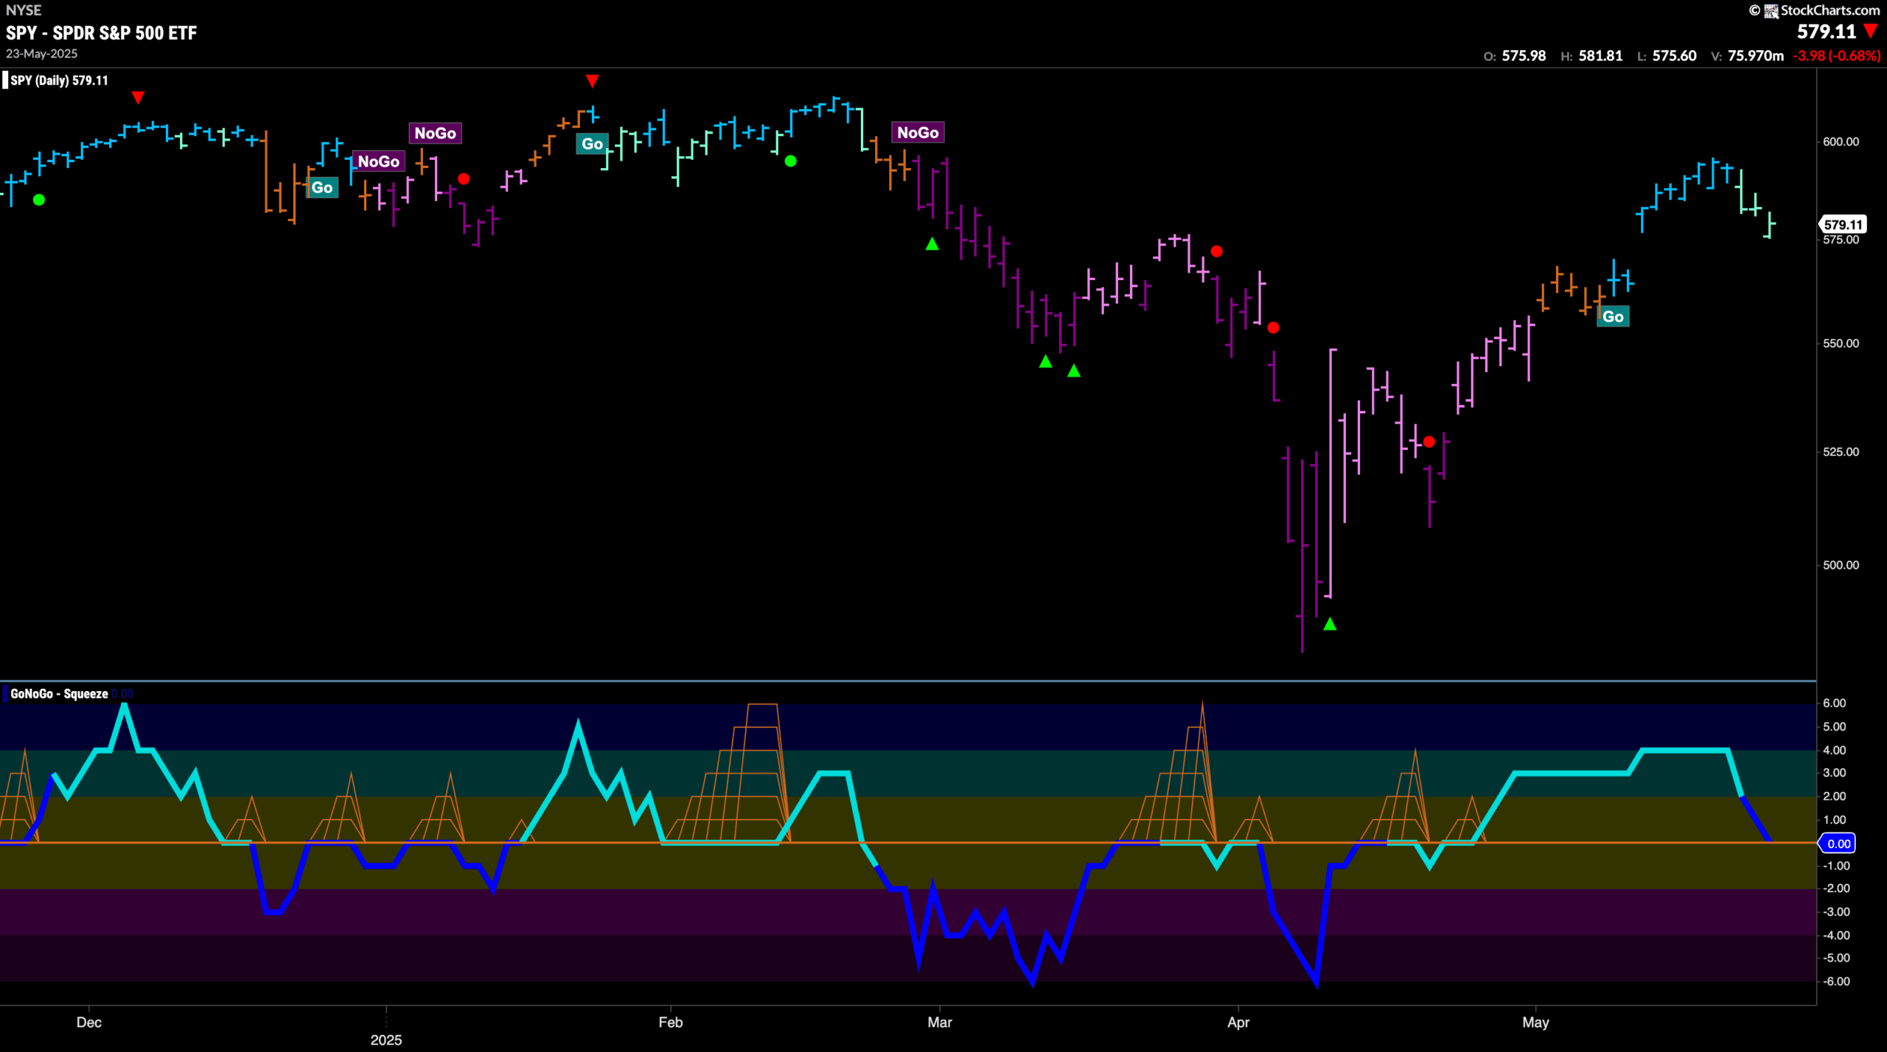Click the 2025 year label on the time axis

click(386, 1039)
